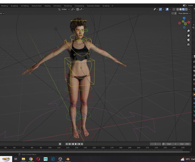Open the Modeling workspace tab
The height and width of the screenshot is (162, 195).
pyautogui.click(x=4, y=6)
